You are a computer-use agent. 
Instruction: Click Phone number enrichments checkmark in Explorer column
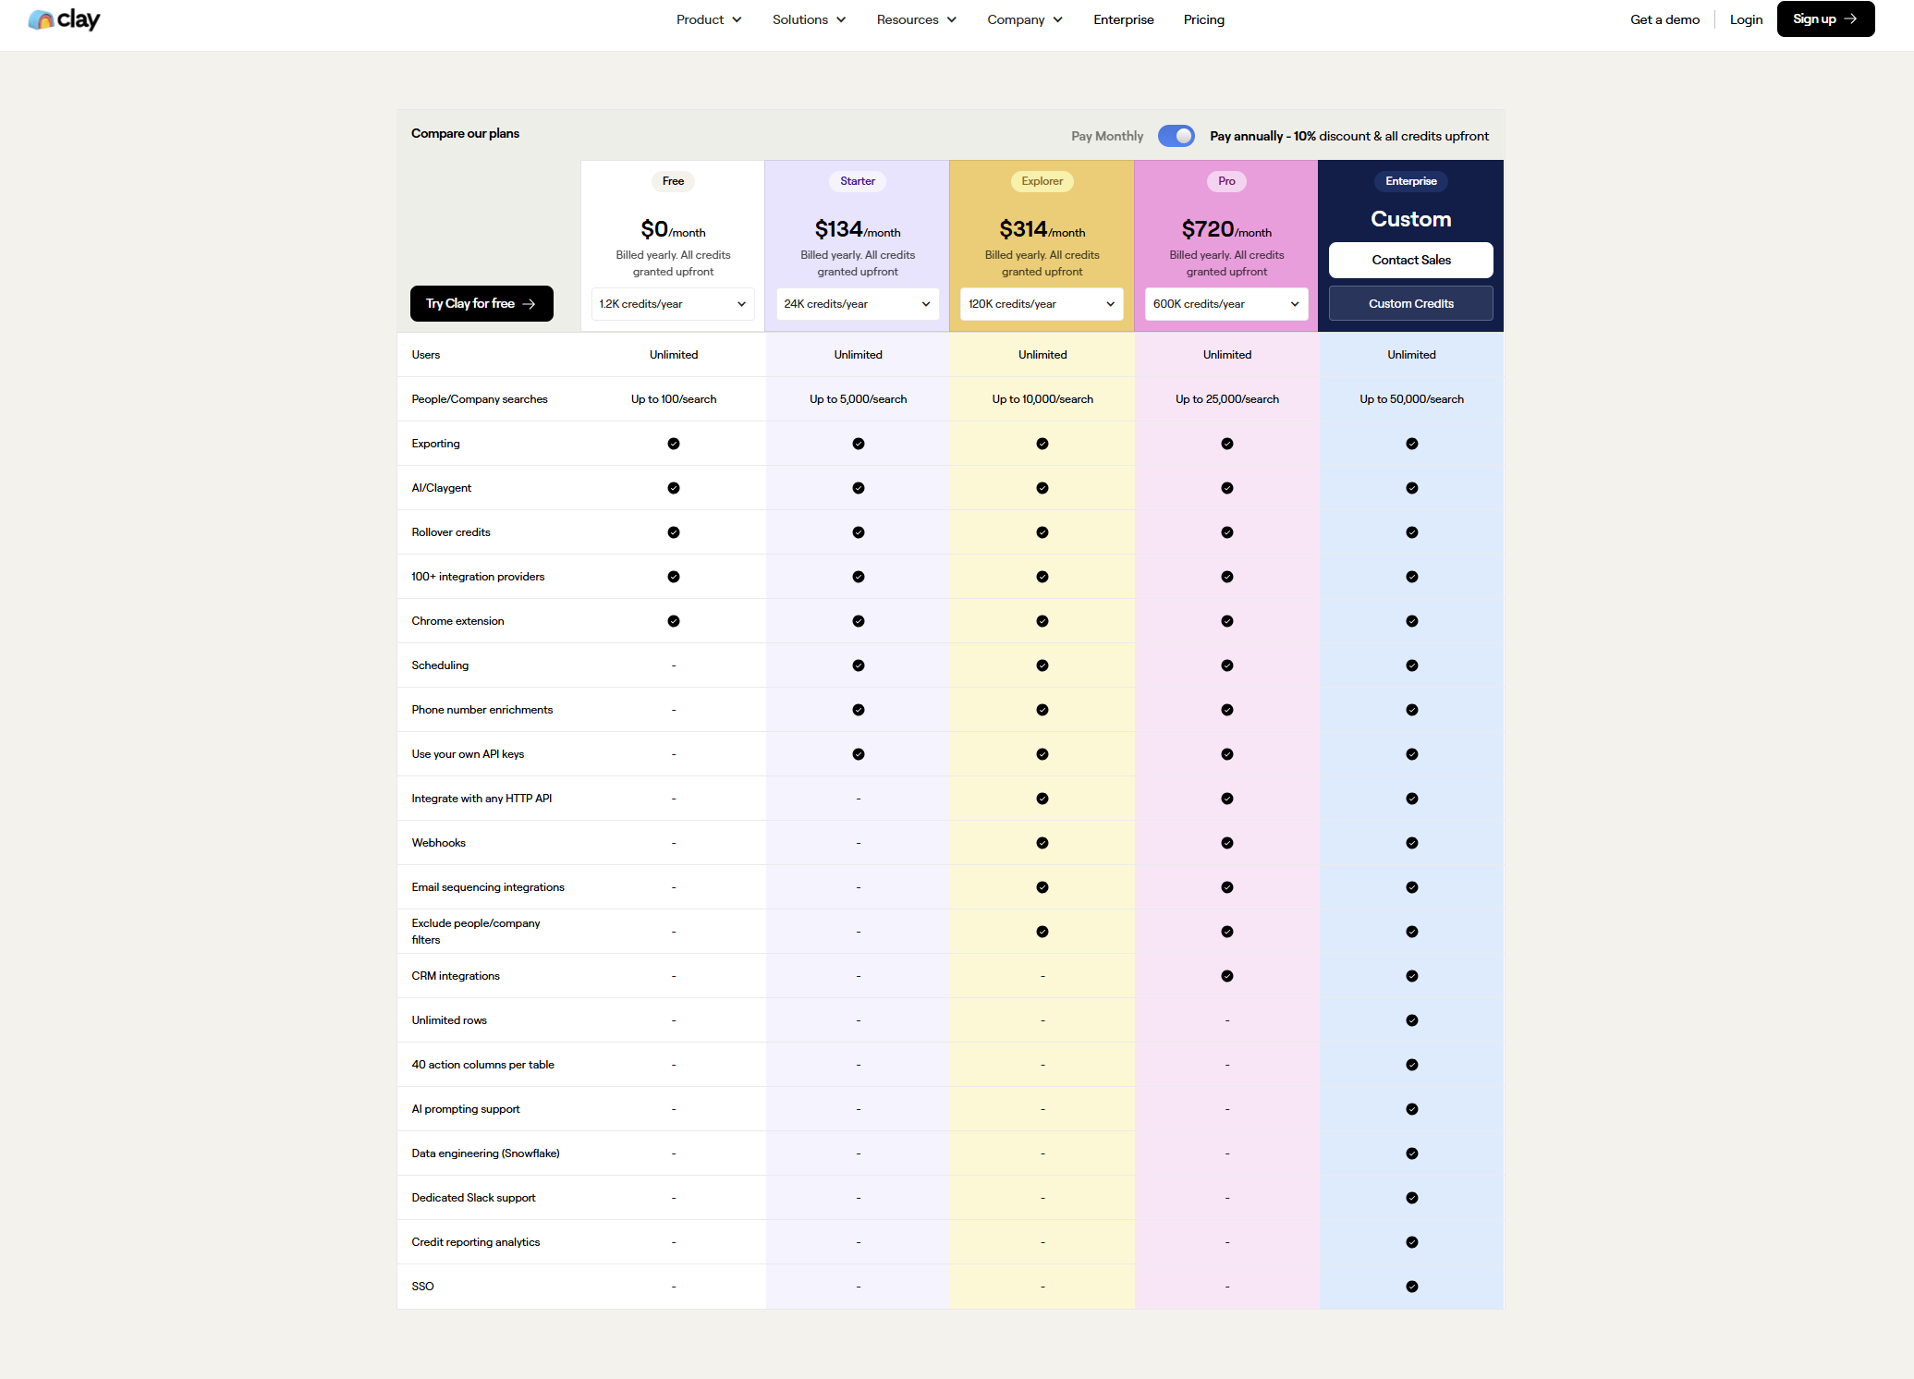point(1042,710)
